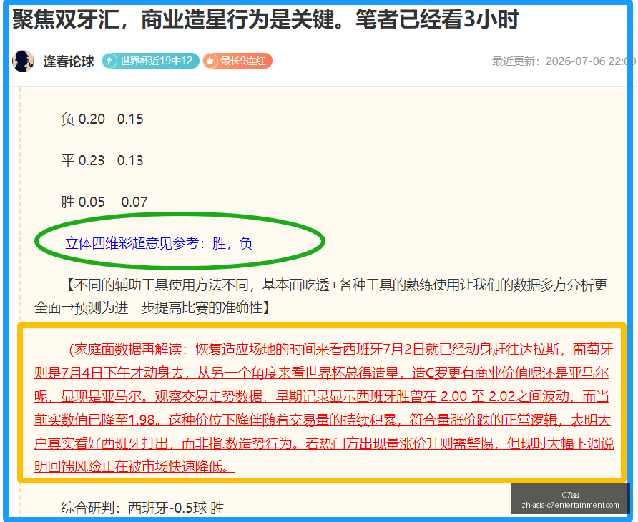Viewport: 638px width, 522px height.
Task: Click the blue line 立体四维彩超意见参考：胜，负
Action: coord(159,243)
